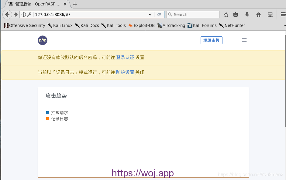This screenshot has height=180, width=286.
Task: Click the 添加主机 button
Action: (212, 40)
